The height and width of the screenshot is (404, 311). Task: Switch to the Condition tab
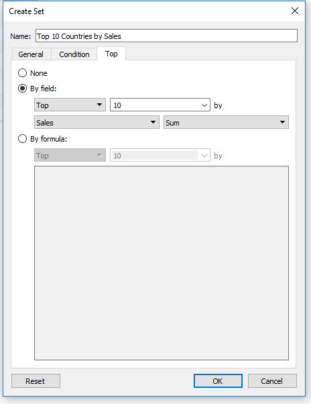[x=74, y=54]
